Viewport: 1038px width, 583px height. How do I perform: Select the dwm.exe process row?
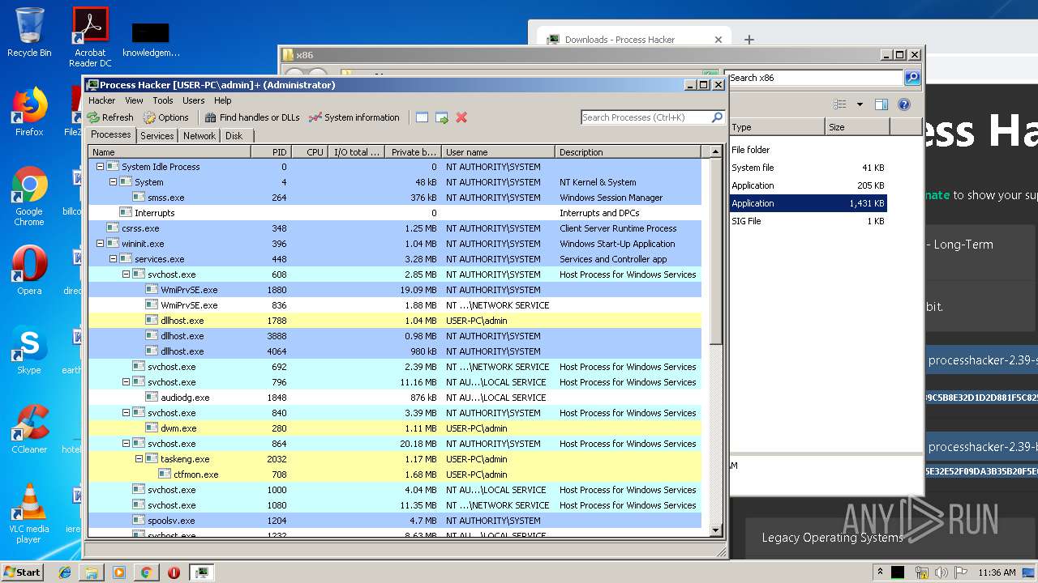(x=395, y=428)
